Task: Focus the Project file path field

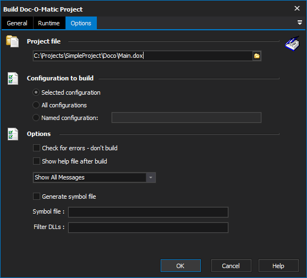Action: 142,56
